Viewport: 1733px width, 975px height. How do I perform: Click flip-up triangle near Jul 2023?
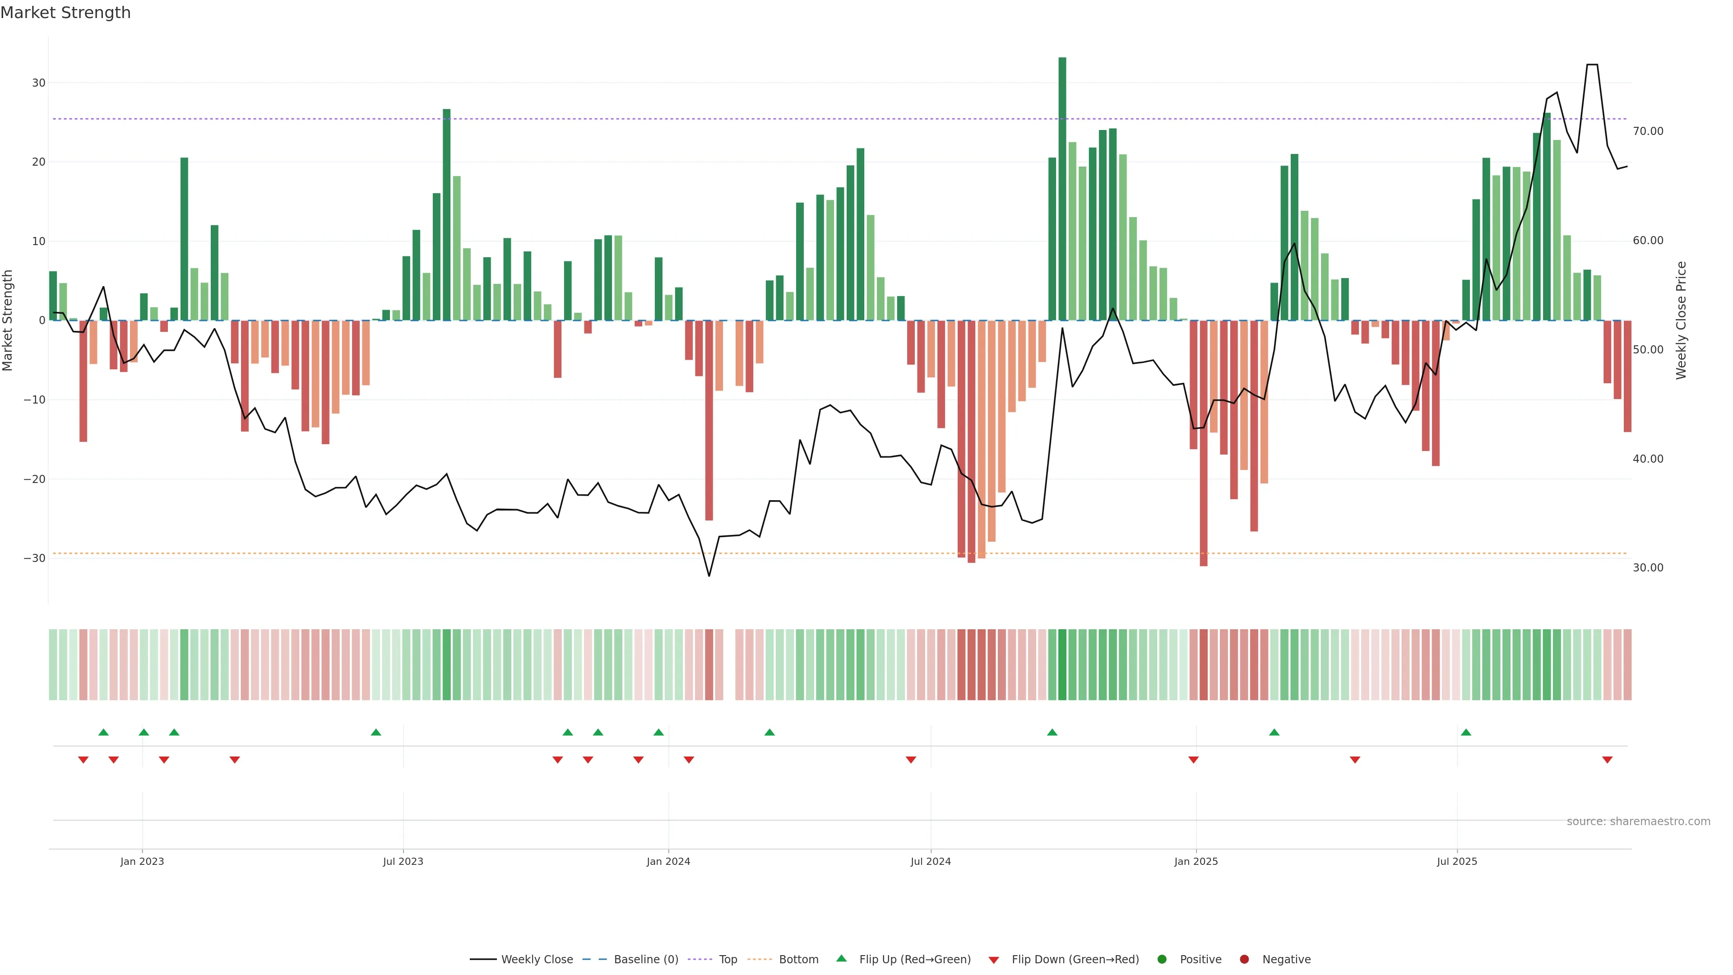[x=376, y=732]
